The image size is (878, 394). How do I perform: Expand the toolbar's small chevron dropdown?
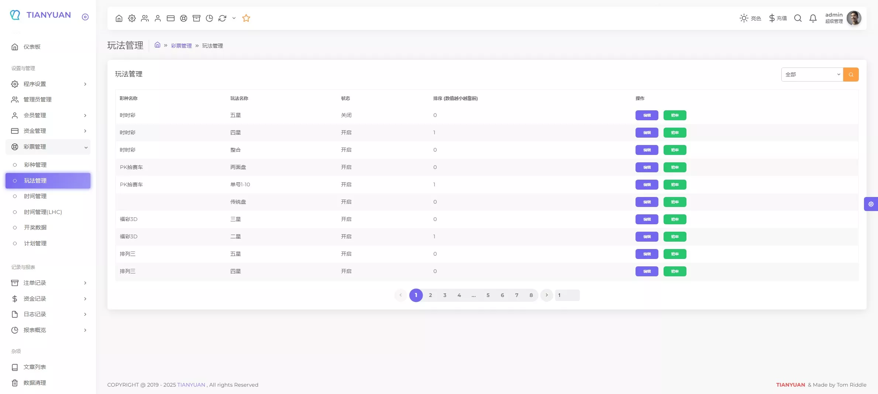pyautogui.click(x=234, y=18)
